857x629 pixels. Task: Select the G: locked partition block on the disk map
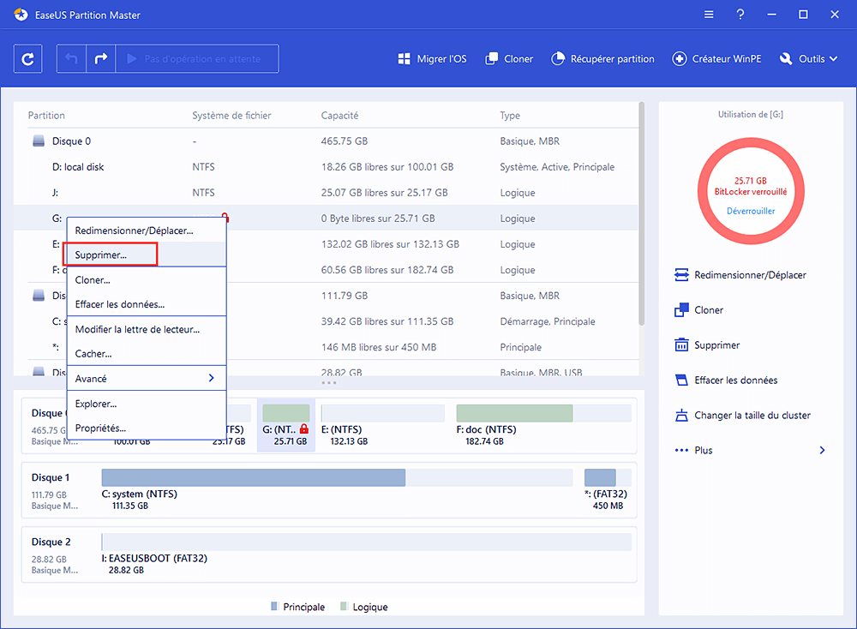(x=286, y=425)
